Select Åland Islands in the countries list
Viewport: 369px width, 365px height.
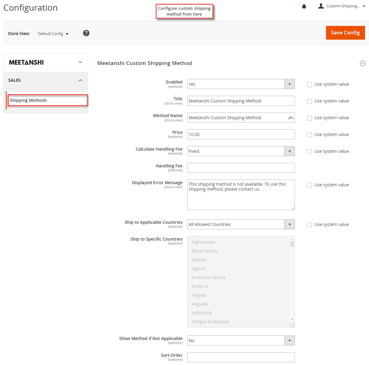click(x=205, y=251)
